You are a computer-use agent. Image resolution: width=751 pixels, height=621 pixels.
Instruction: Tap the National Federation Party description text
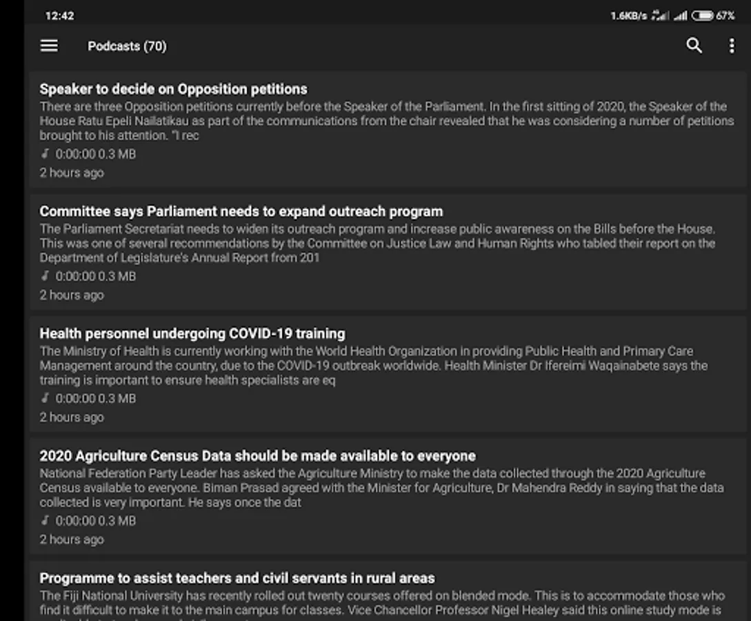[x=381, y=487]
